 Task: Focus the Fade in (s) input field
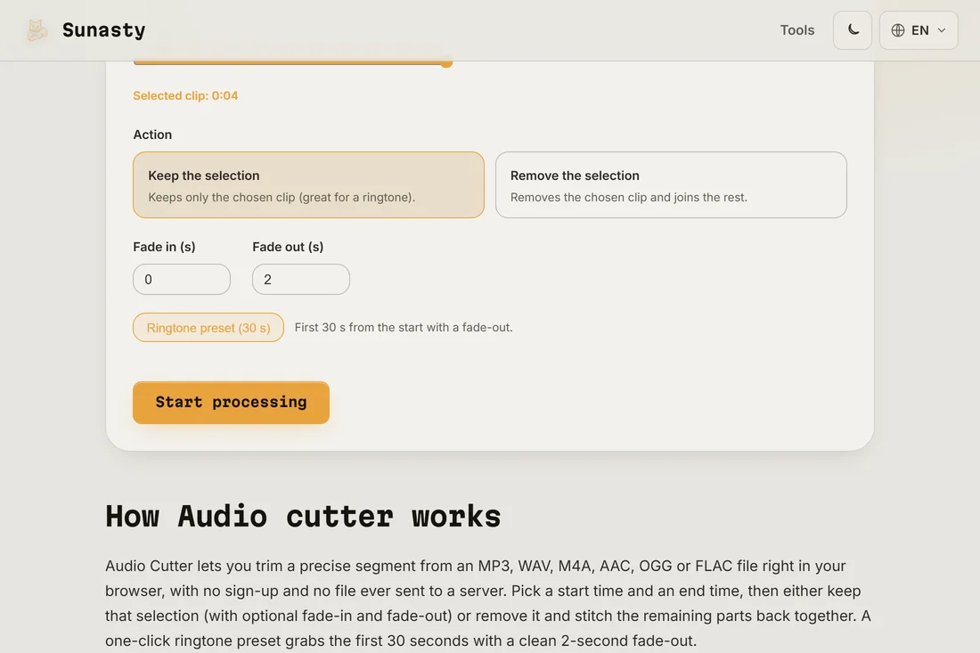[x=182, y=280]
